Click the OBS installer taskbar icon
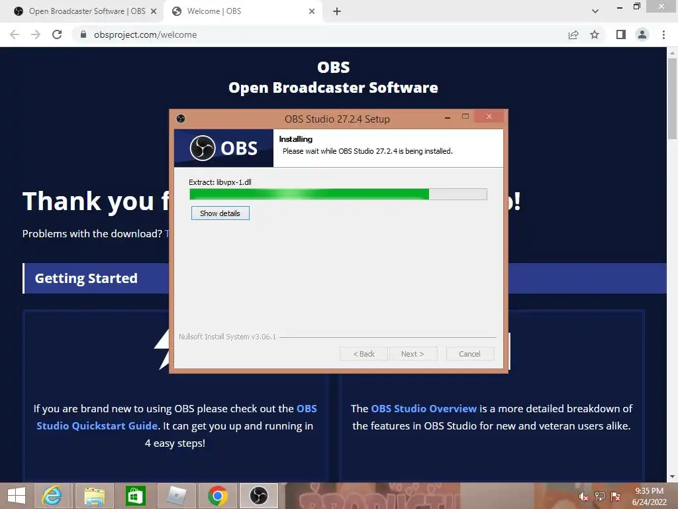This screenshot has height=509, width=678. pyautogui.click(x=259, y=496)
